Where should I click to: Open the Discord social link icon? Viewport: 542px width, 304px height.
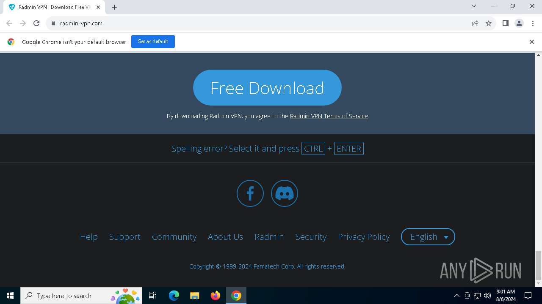click(285, 193)
